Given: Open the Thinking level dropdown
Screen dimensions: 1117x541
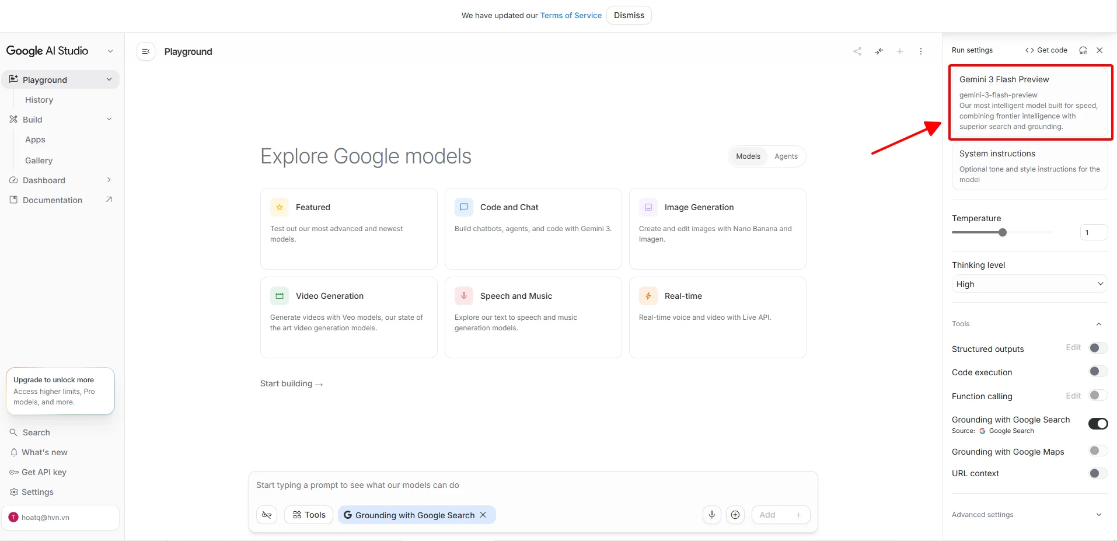Looking at the screenshot, I should point(1029,284).
